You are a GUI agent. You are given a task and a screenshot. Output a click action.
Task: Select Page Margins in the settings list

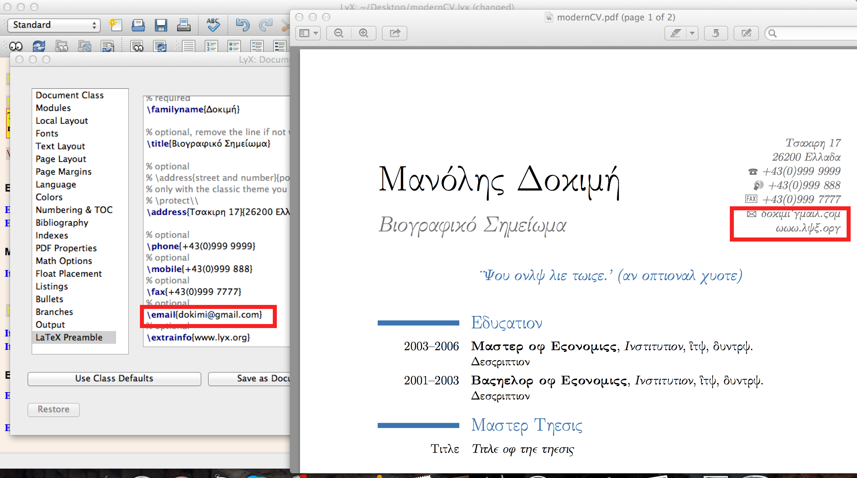click(63, 172)
